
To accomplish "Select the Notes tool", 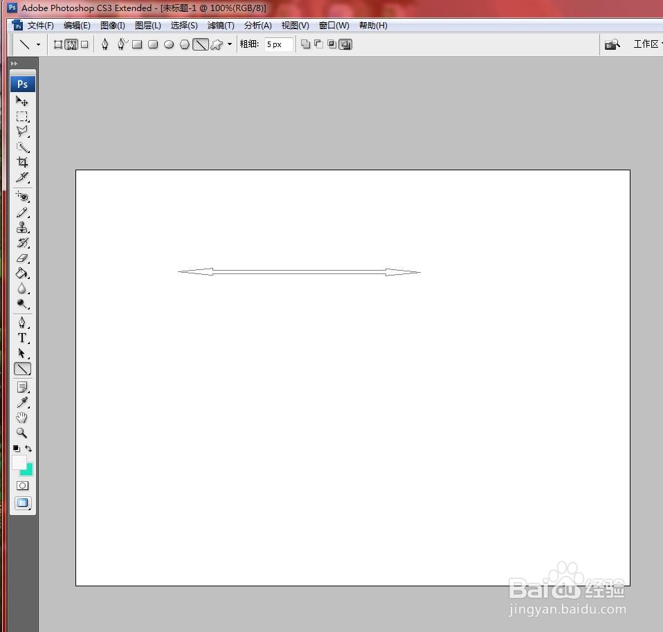I will [x=21, y=387].
